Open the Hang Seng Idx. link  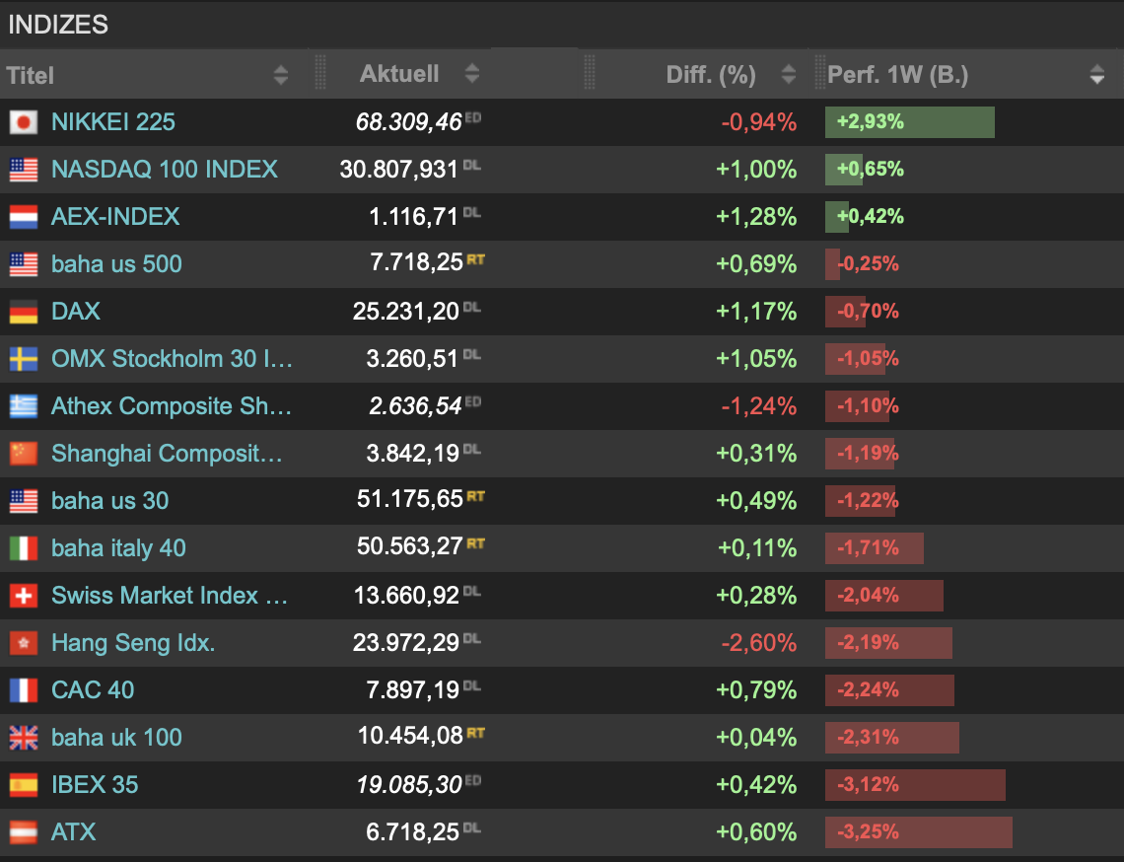[133, 643]
